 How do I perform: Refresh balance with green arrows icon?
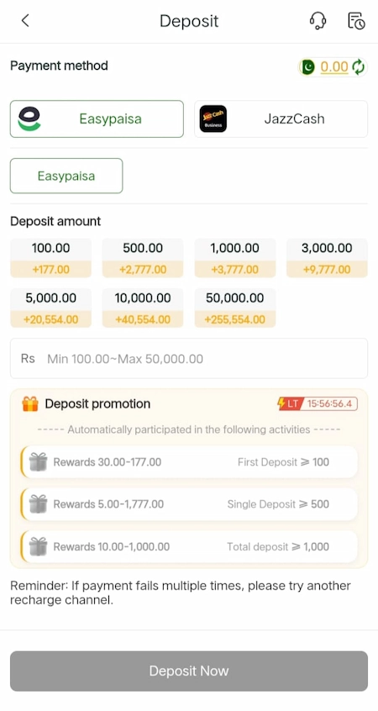pos(359,67)
